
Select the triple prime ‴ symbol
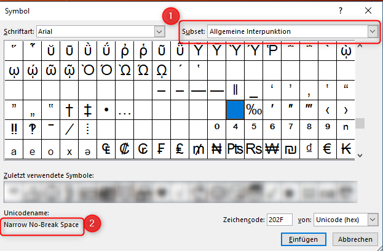tap(309, 110)
